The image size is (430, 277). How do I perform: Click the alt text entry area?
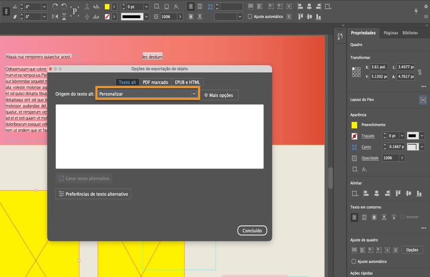(x=160, y=136)
